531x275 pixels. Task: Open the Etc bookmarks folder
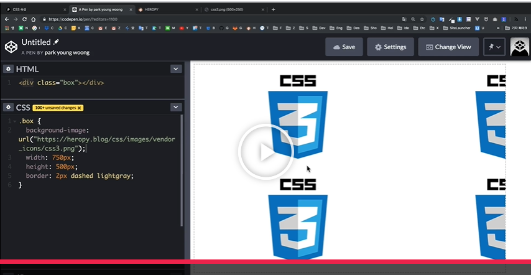[419, 28]
